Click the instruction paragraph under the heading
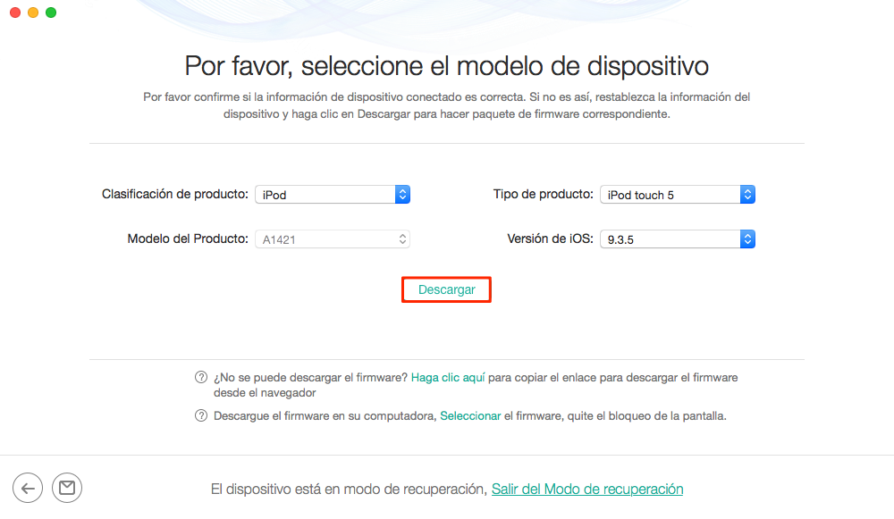Screen dimensions: 894x519 (x=446, y=105)
